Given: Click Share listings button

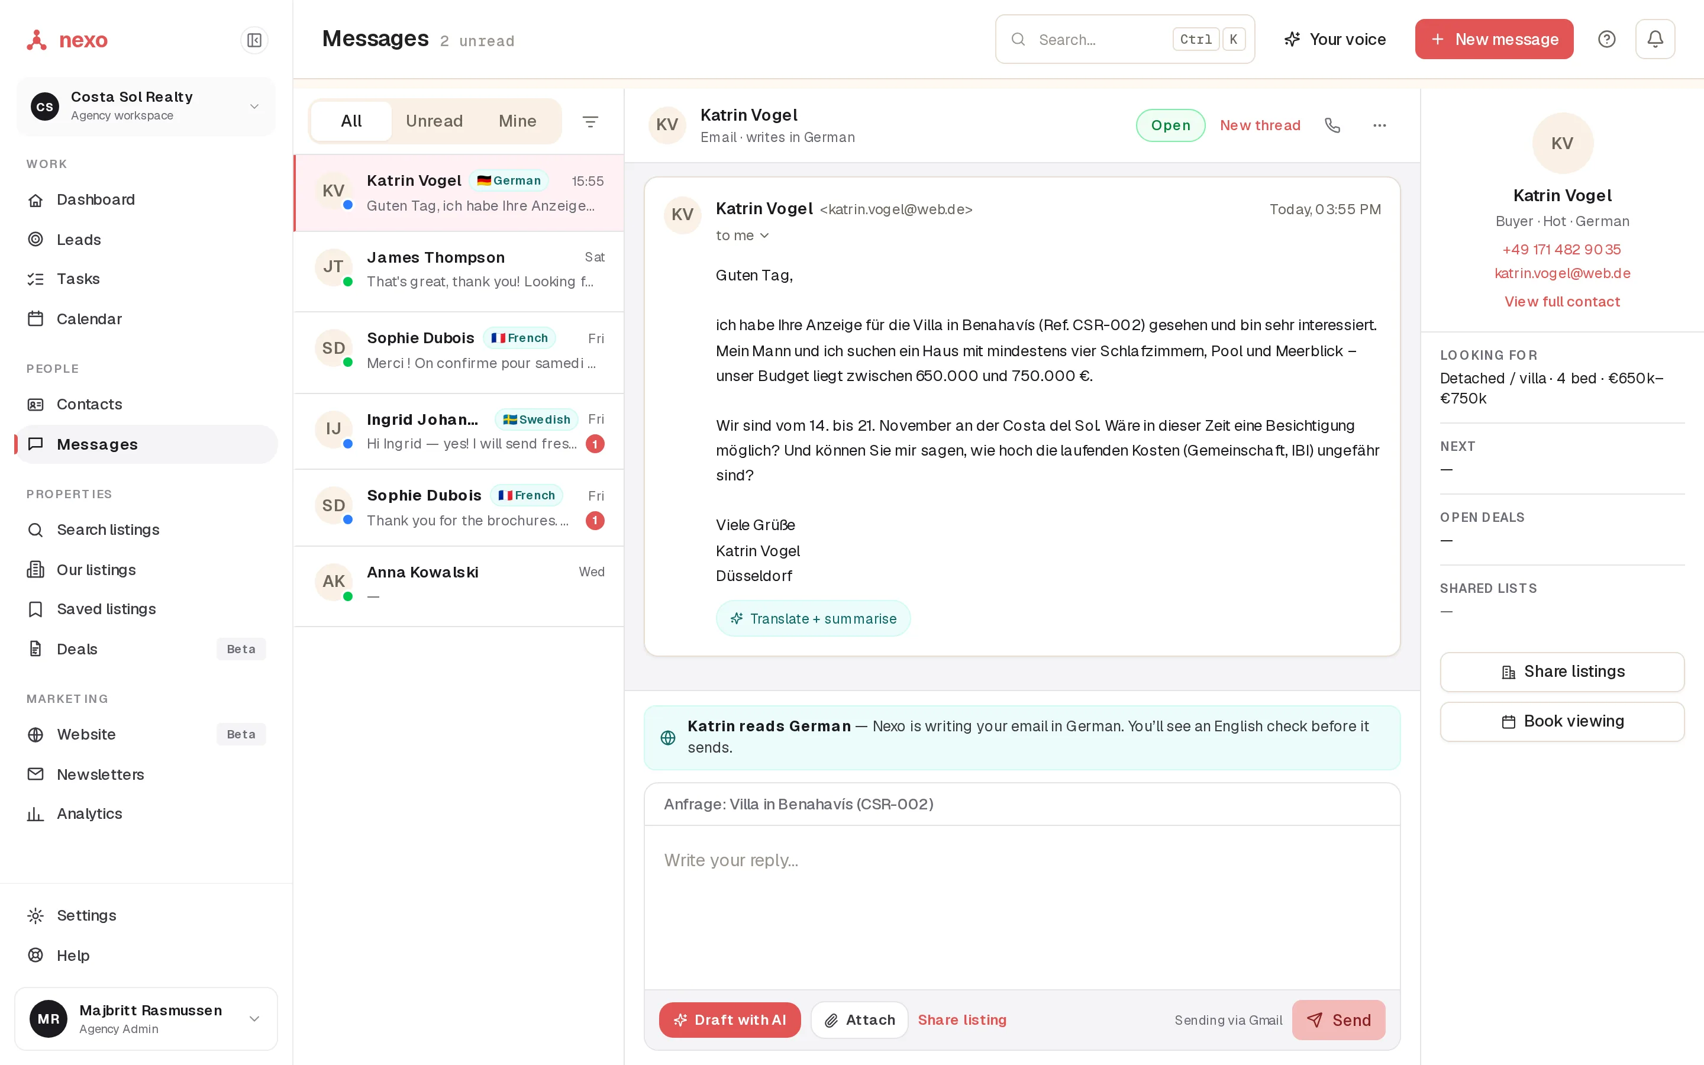Looking at the screenshot, I should 1562,672.
